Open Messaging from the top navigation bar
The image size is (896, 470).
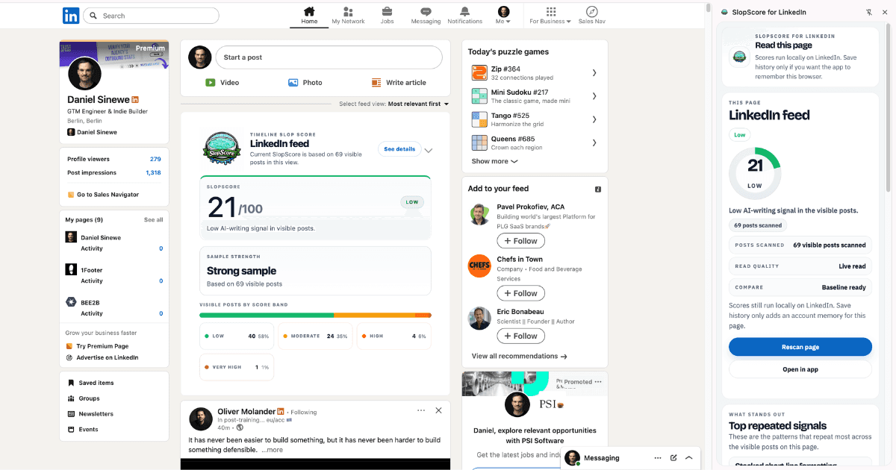pos(425,13)
